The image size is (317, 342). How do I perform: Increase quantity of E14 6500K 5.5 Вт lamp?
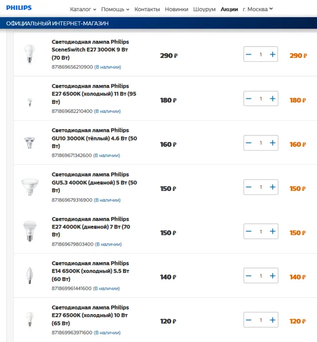[272, 276]
